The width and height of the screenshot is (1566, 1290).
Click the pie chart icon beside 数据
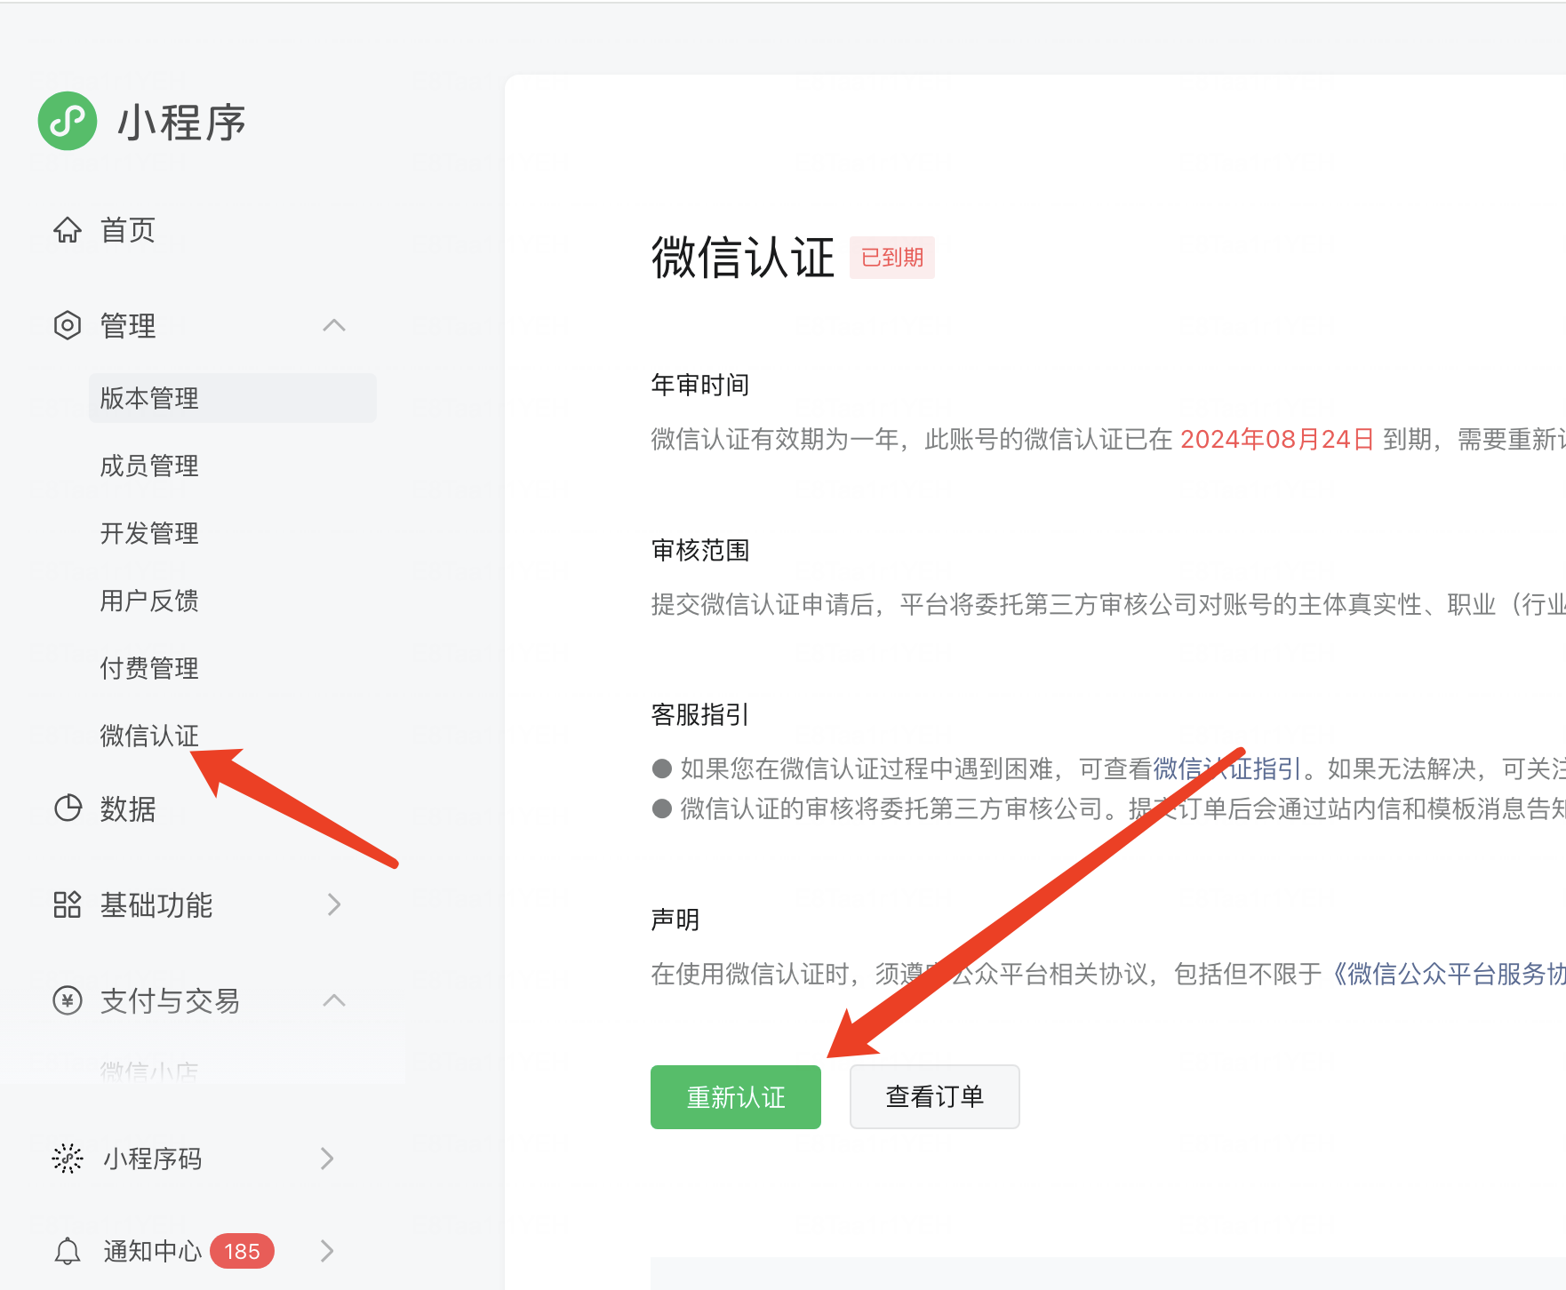(x=68, y=808)
